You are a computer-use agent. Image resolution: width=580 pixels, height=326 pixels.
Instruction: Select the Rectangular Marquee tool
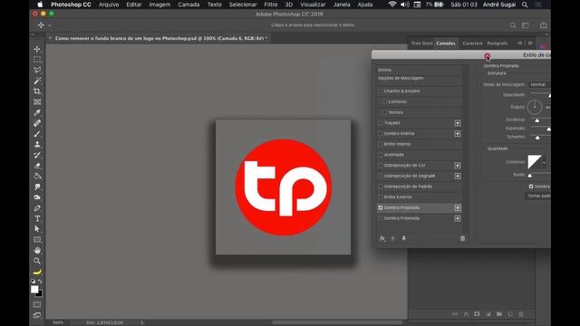pos(37,60)
